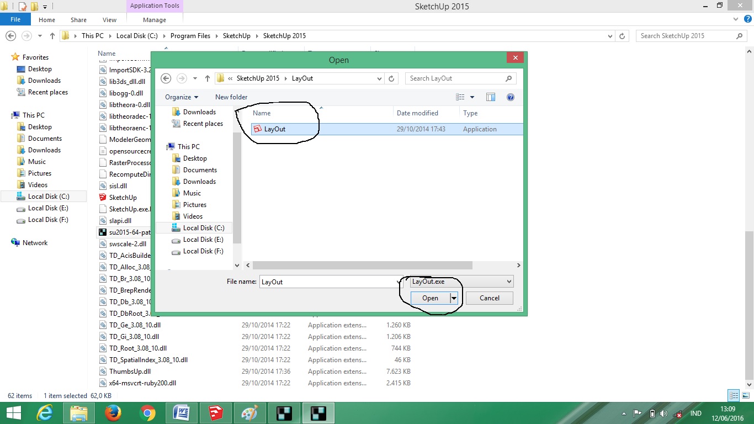This screenshot has width=754, height=424.
Task: Open the help icon in Open dialog
Action: tap(511, 97)
